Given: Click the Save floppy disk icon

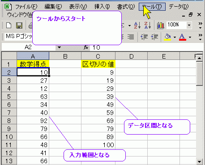Looking at the screenshot, I should click(19, 25).
